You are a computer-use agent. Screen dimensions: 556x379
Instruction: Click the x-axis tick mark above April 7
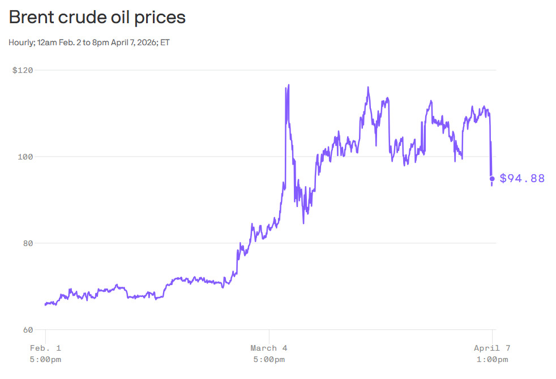click(x=492, y=334)
